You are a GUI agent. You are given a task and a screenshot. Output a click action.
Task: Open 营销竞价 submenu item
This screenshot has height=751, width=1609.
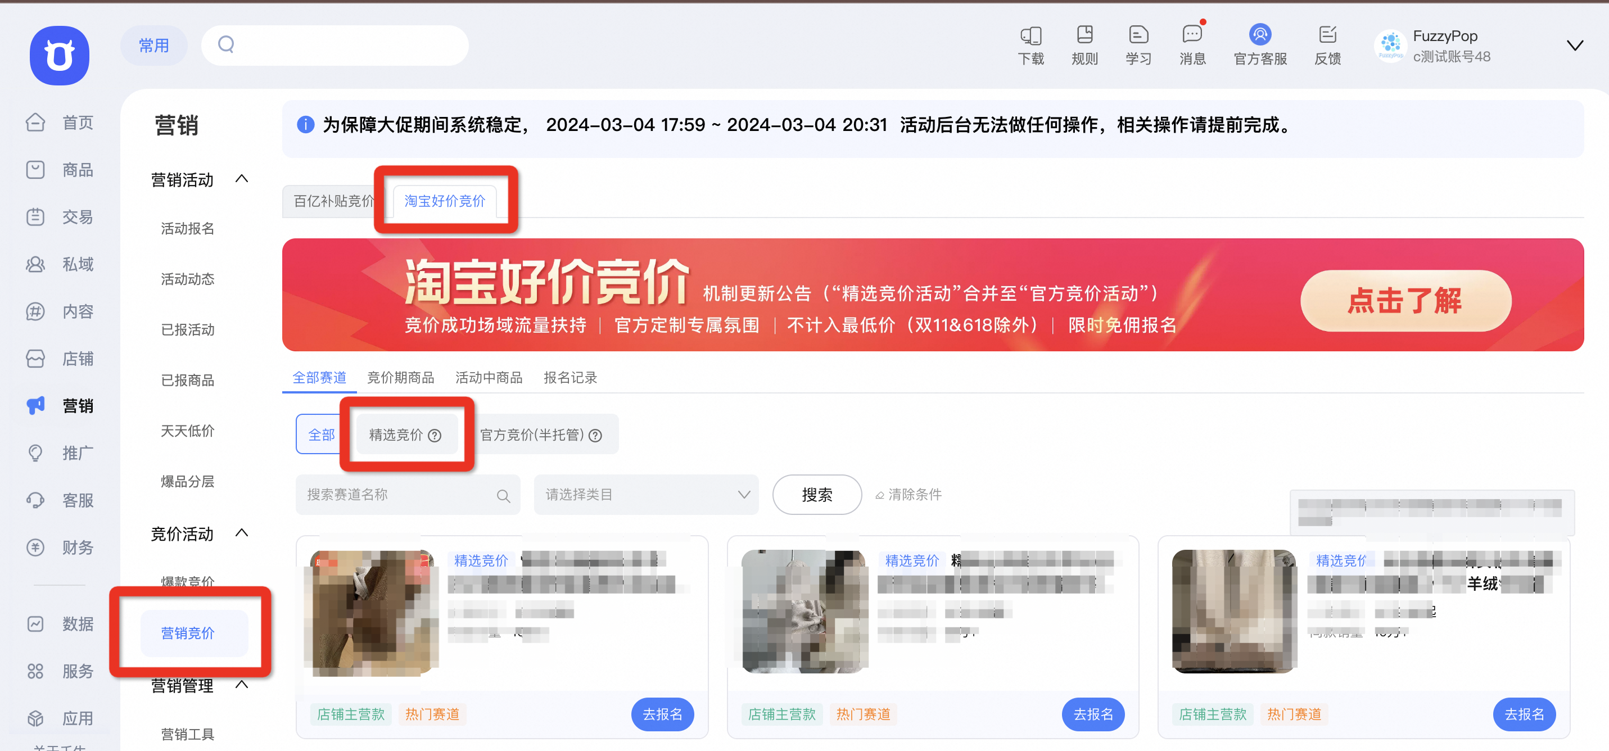[x=195, y=634]
